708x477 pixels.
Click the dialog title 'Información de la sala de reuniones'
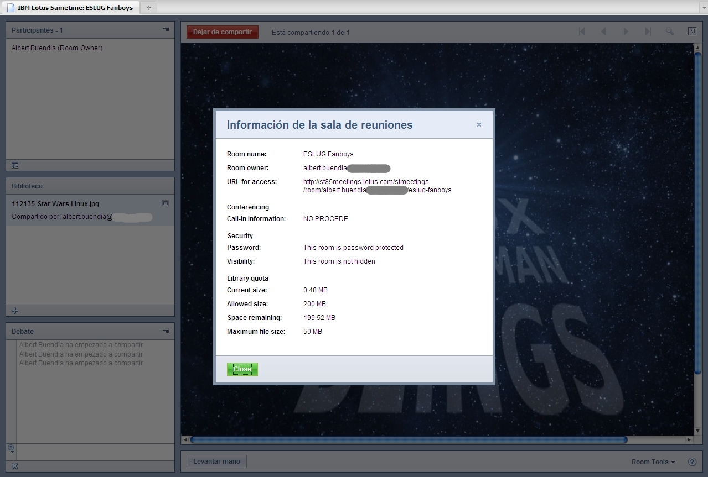(320, 125)
